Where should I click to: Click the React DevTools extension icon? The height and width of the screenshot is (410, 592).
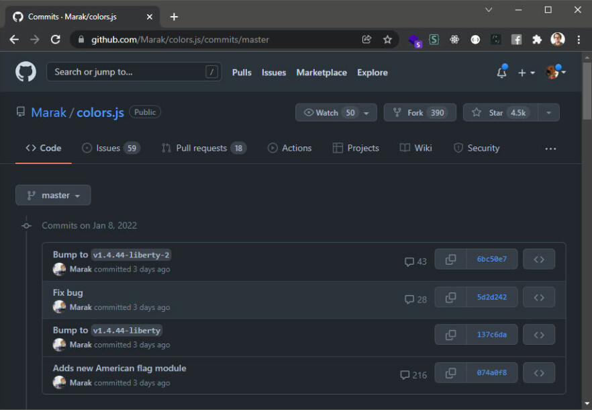pos(454,40)
